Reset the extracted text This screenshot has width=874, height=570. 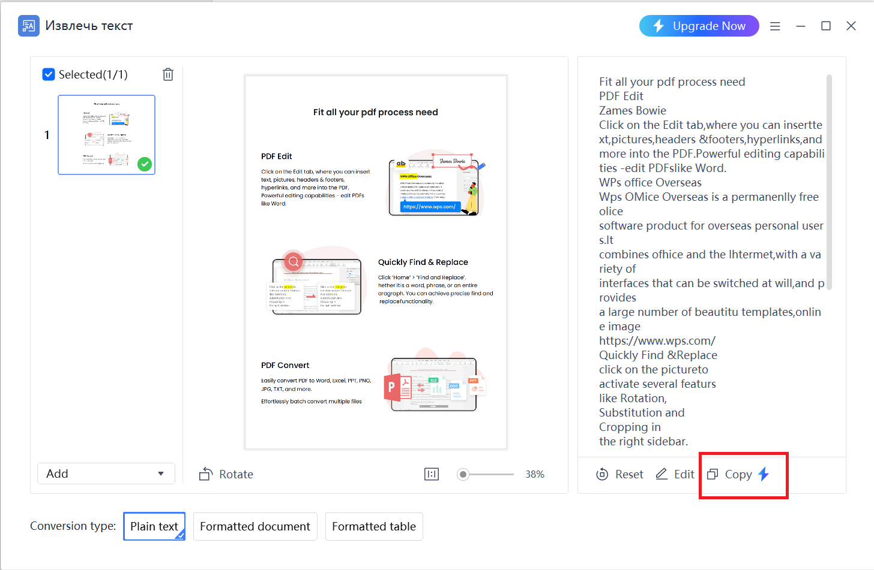pyautogui.click(x=619, y=474)
